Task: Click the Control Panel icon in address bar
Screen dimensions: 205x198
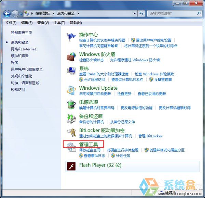Action: click(x=27, y=13)
